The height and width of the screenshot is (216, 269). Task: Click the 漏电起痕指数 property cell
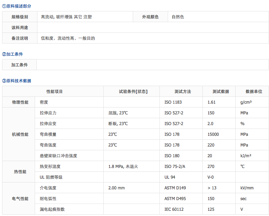52,209
